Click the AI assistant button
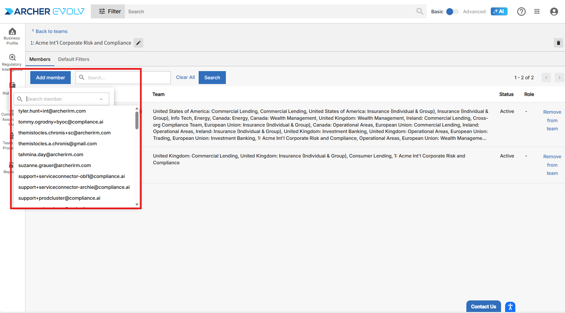 click(x=499, y=12)
